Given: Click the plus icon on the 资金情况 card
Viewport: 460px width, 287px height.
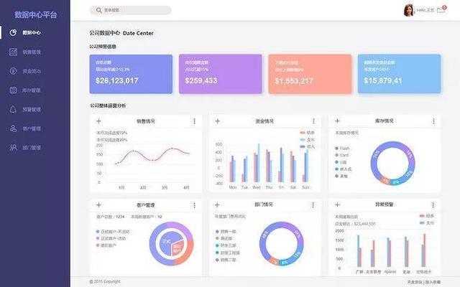Looking at the screenshot, I should click(217, 121).
